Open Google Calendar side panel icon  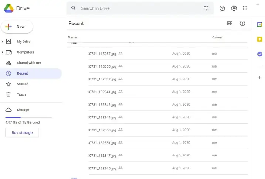(259, 24)
